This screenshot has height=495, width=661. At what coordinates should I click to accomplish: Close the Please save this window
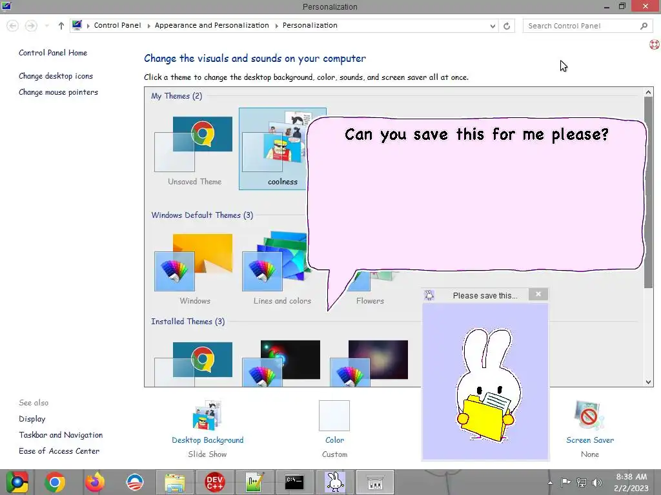[538, 294]
